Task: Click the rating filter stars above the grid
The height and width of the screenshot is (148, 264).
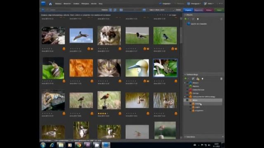Action: [x=163, y=15]
